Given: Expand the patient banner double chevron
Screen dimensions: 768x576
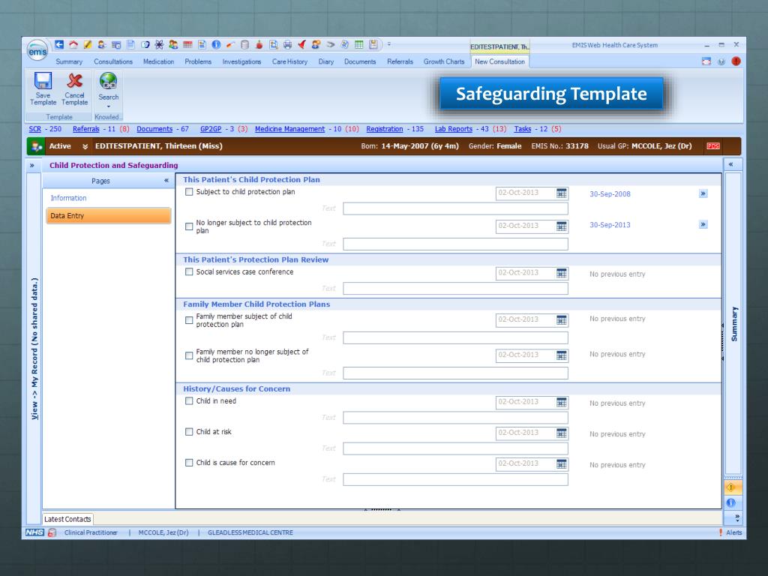Looking at the screenshot, I should 85,146.
